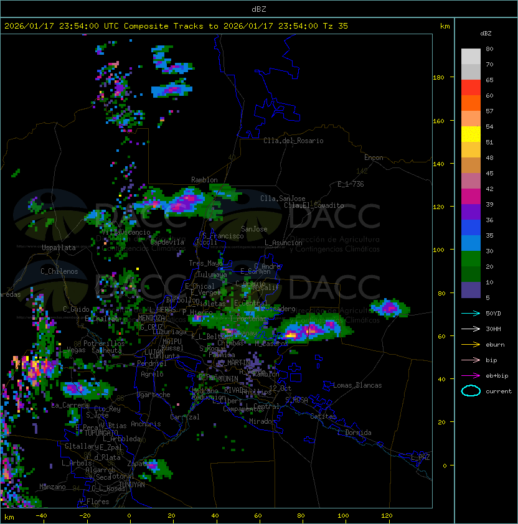Click the 'L_PAZ' place label
This screenshot has height=524, width=518.
pyautogui.click(x=420, y=457)
